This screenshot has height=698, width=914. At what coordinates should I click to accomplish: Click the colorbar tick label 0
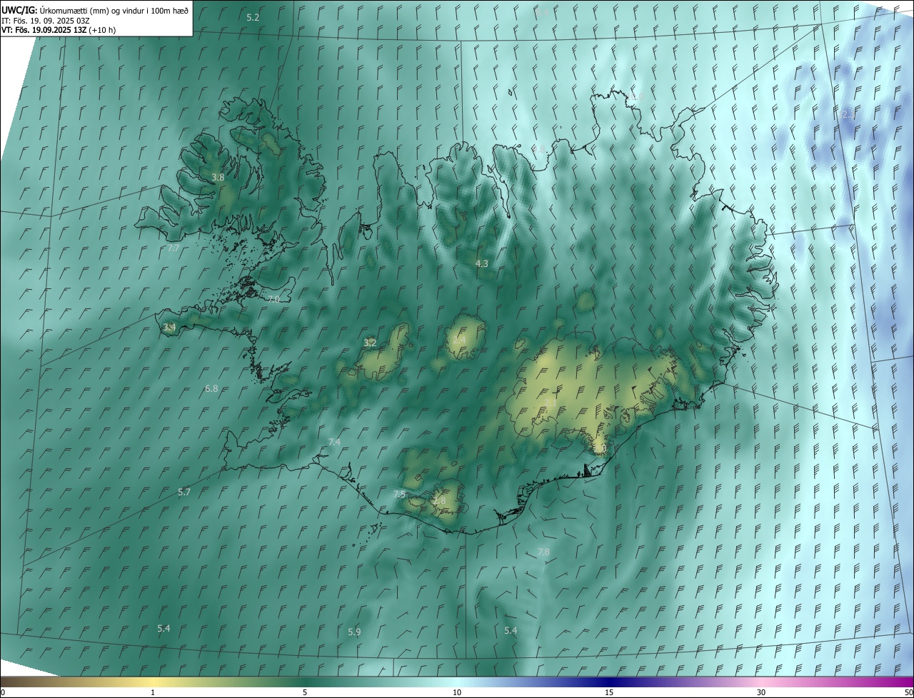pyautogui.click(x=3, y=692)
